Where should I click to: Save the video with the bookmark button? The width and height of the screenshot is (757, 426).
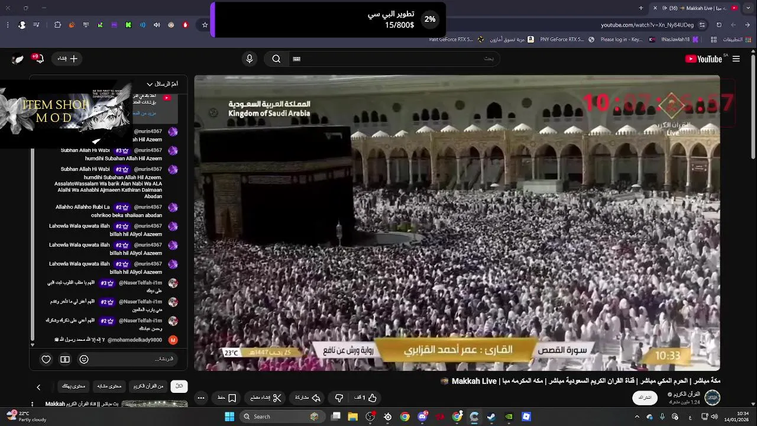[227, 398]
